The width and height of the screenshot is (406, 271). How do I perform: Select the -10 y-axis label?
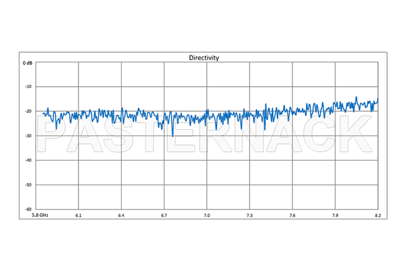tap(28, 87)
